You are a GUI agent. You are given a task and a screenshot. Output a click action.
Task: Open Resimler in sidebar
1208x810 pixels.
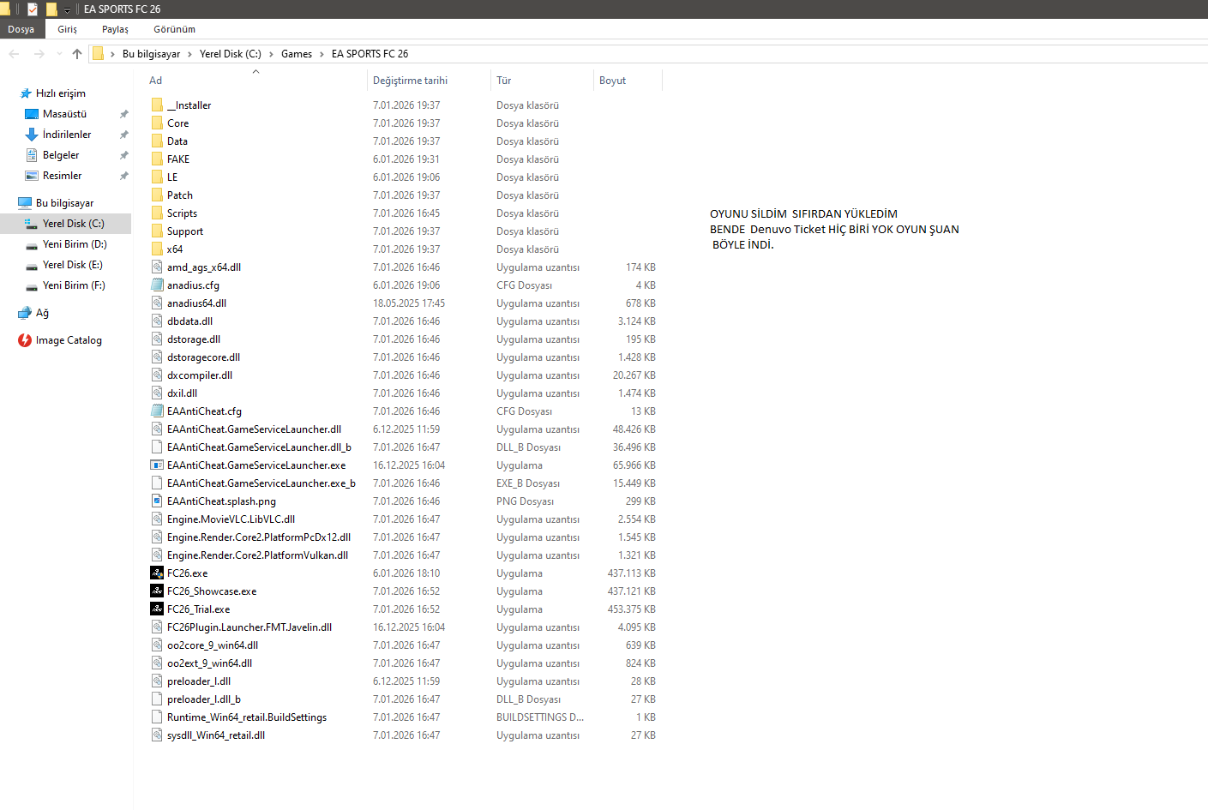click(63, 176)
